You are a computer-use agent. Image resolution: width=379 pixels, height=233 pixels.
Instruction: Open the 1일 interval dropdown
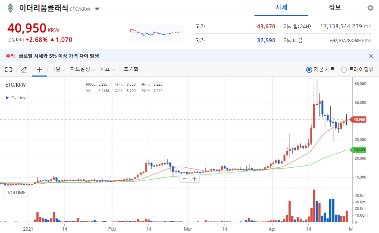pos(59,69)
